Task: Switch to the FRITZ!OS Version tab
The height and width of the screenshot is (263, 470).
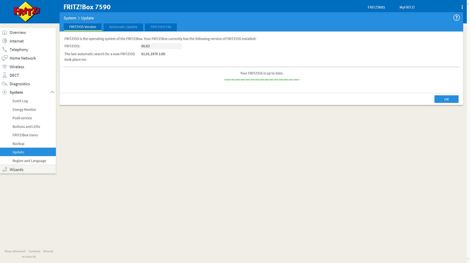Action: pyautogui.click(x=83, y=27)
